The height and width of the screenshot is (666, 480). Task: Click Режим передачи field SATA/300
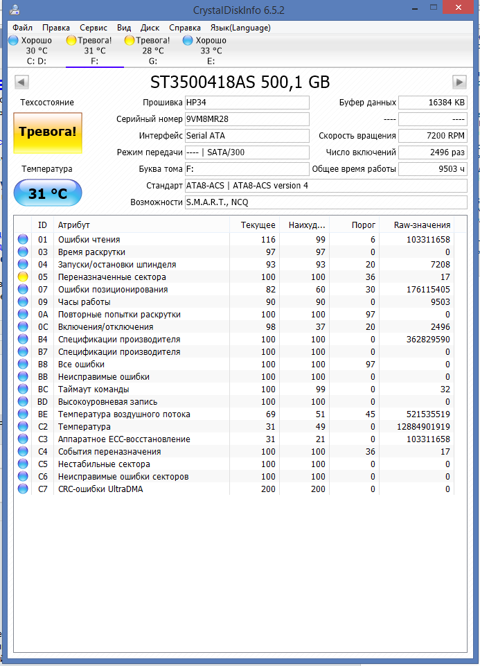[247, 152]
